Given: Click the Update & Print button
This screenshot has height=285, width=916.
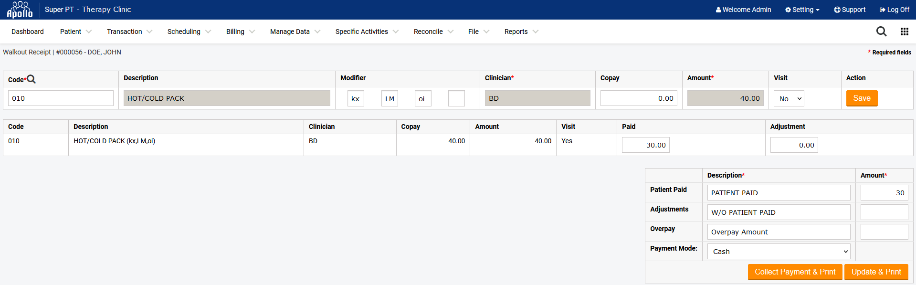Looking at the screenshot, I should pyautogui.click(x=876, y=272).
